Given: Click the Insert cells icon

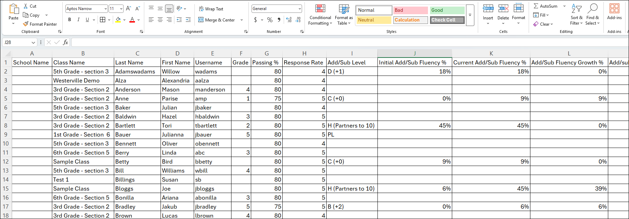Looking at the screenshot, I should point(488,9).
